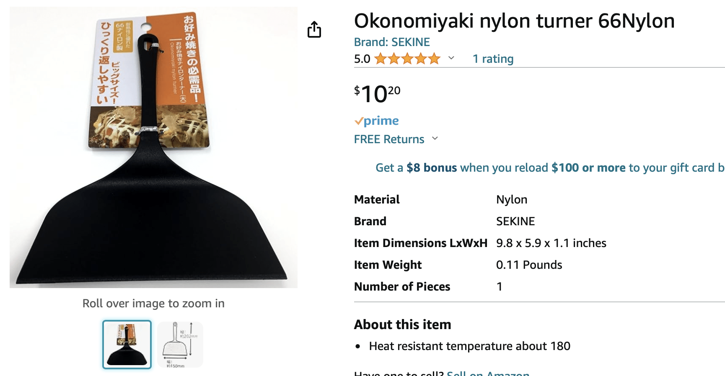Click the Okonomiyaki nylon turner product title
Screen dimensions: 725x376
514,21
